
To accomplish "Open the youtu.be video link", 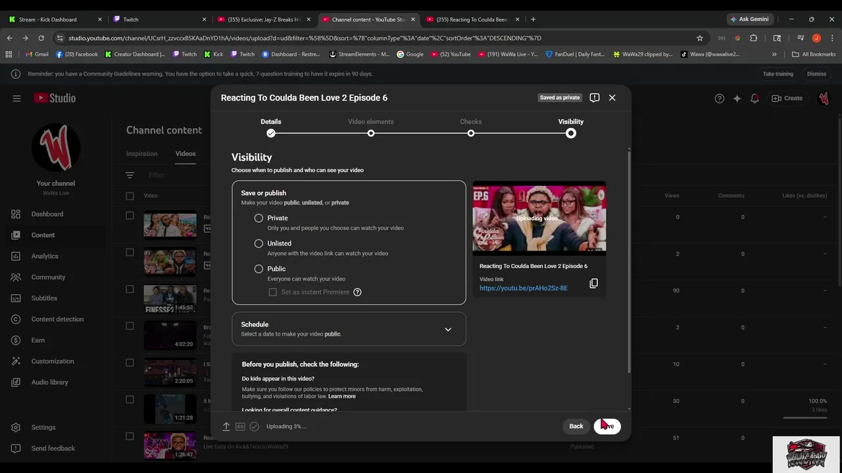I will pos(524,288).
